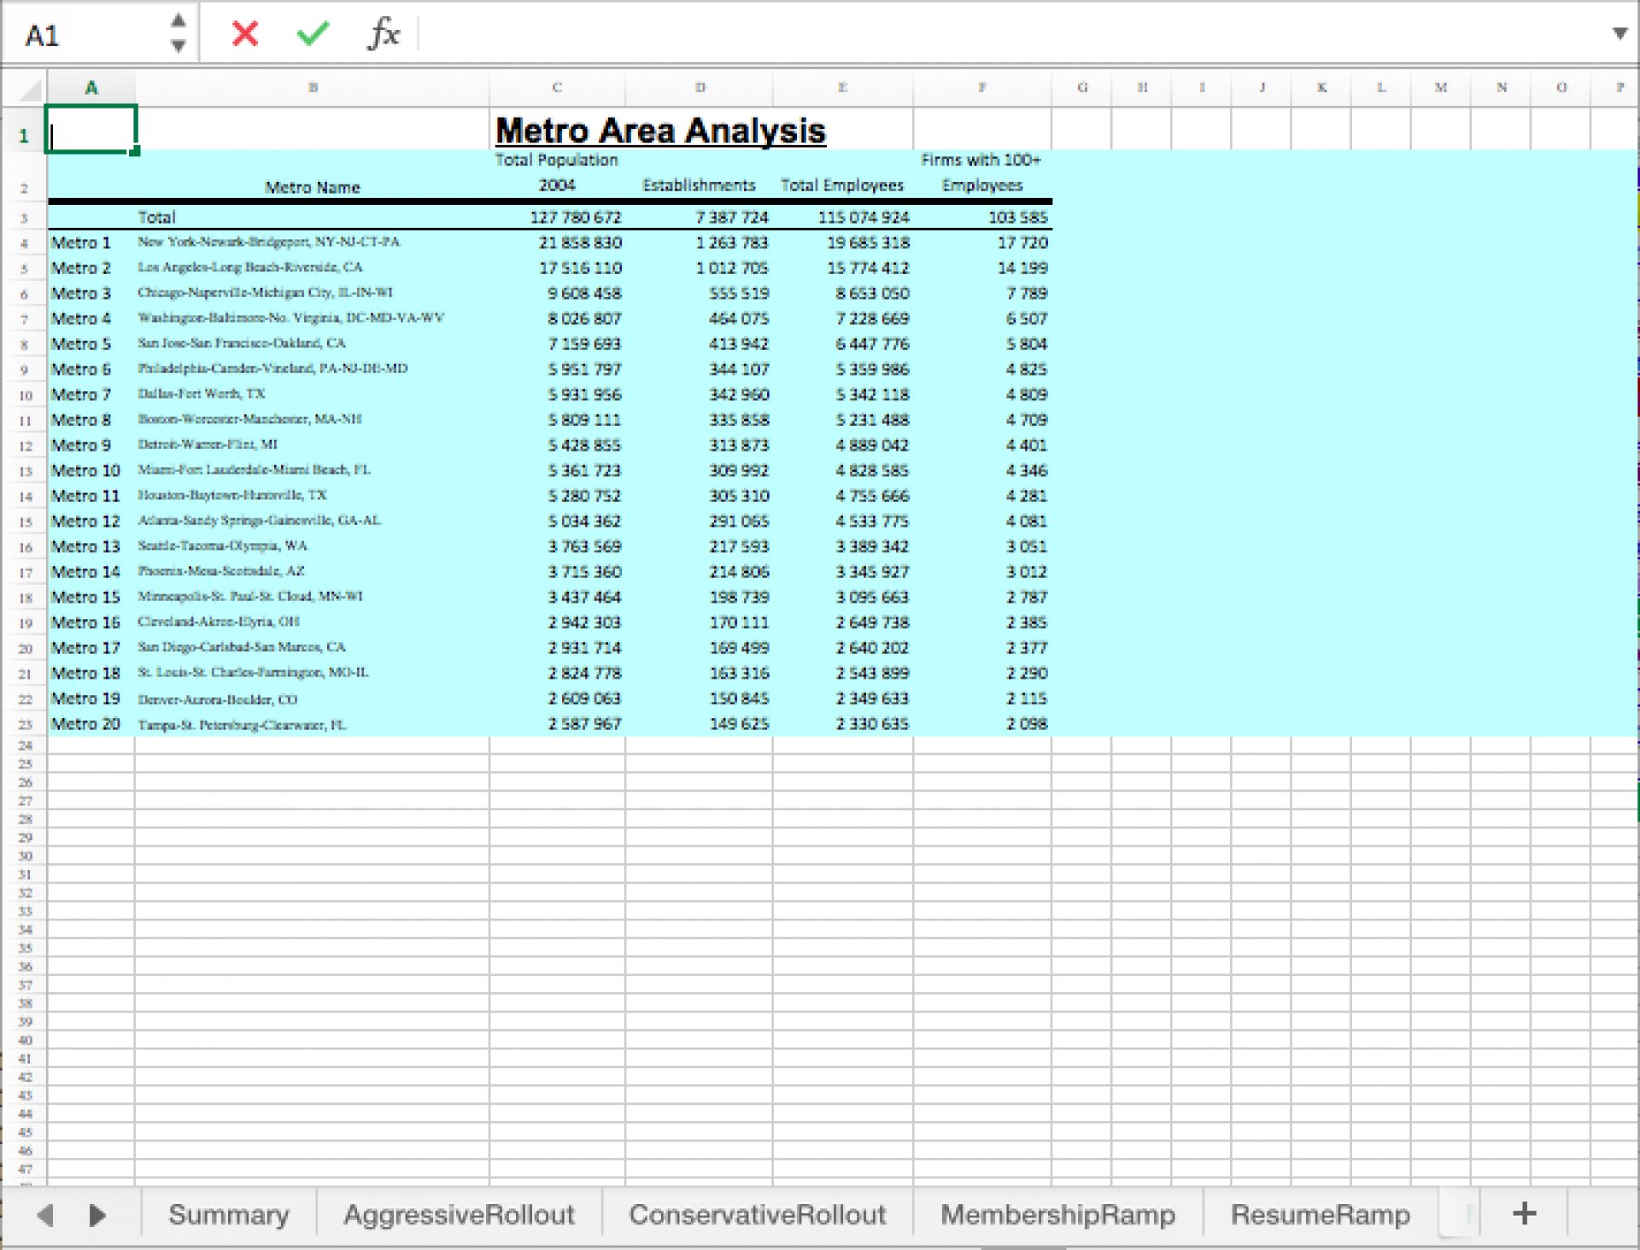
Task: Select column B header
Action: [x=313, y=87]
